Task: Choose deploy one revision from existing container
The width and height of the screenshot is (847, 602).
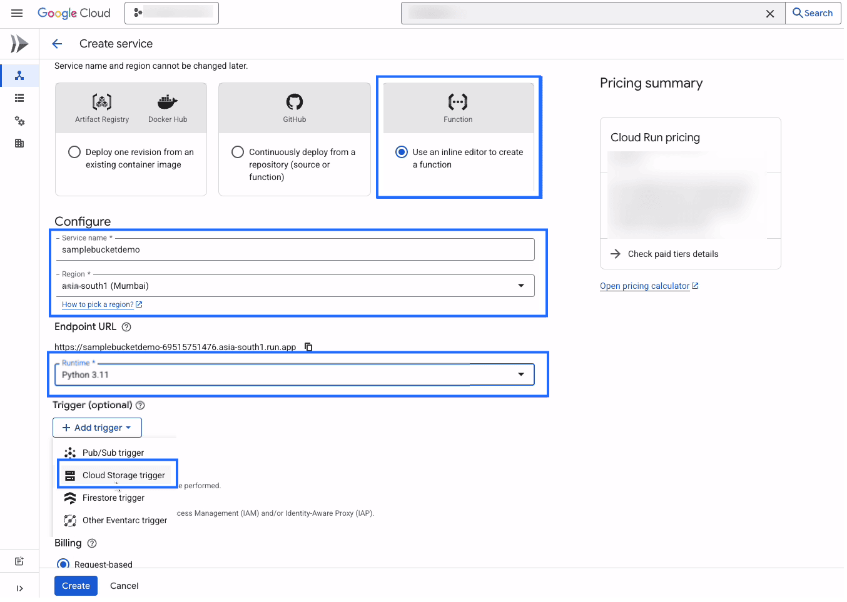Action: tap(74, 151)
